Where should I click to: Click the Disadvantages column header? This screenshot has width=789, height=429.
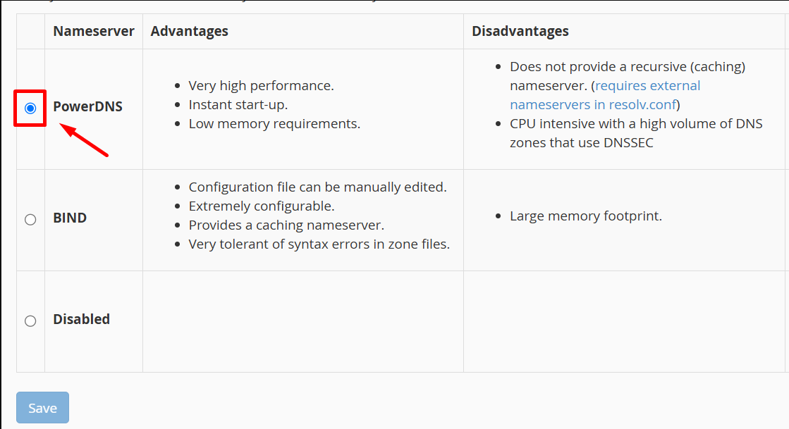tap(520, 31)
